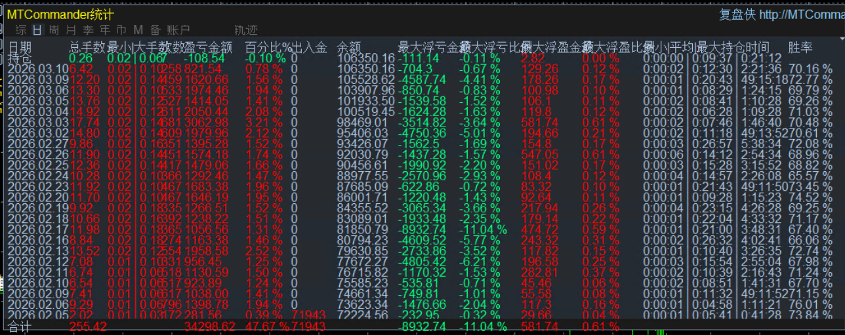Click floating loss value -4750.36
The height and width of the screenshot is (335, 845).
click(422, 133)
